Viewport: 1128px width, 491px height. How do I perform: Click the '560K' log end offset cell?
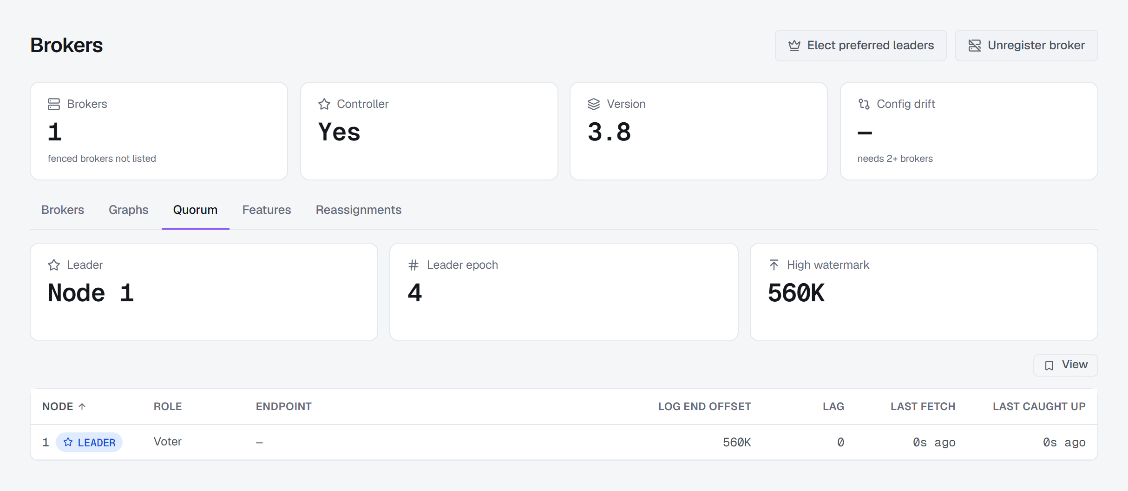737,442
